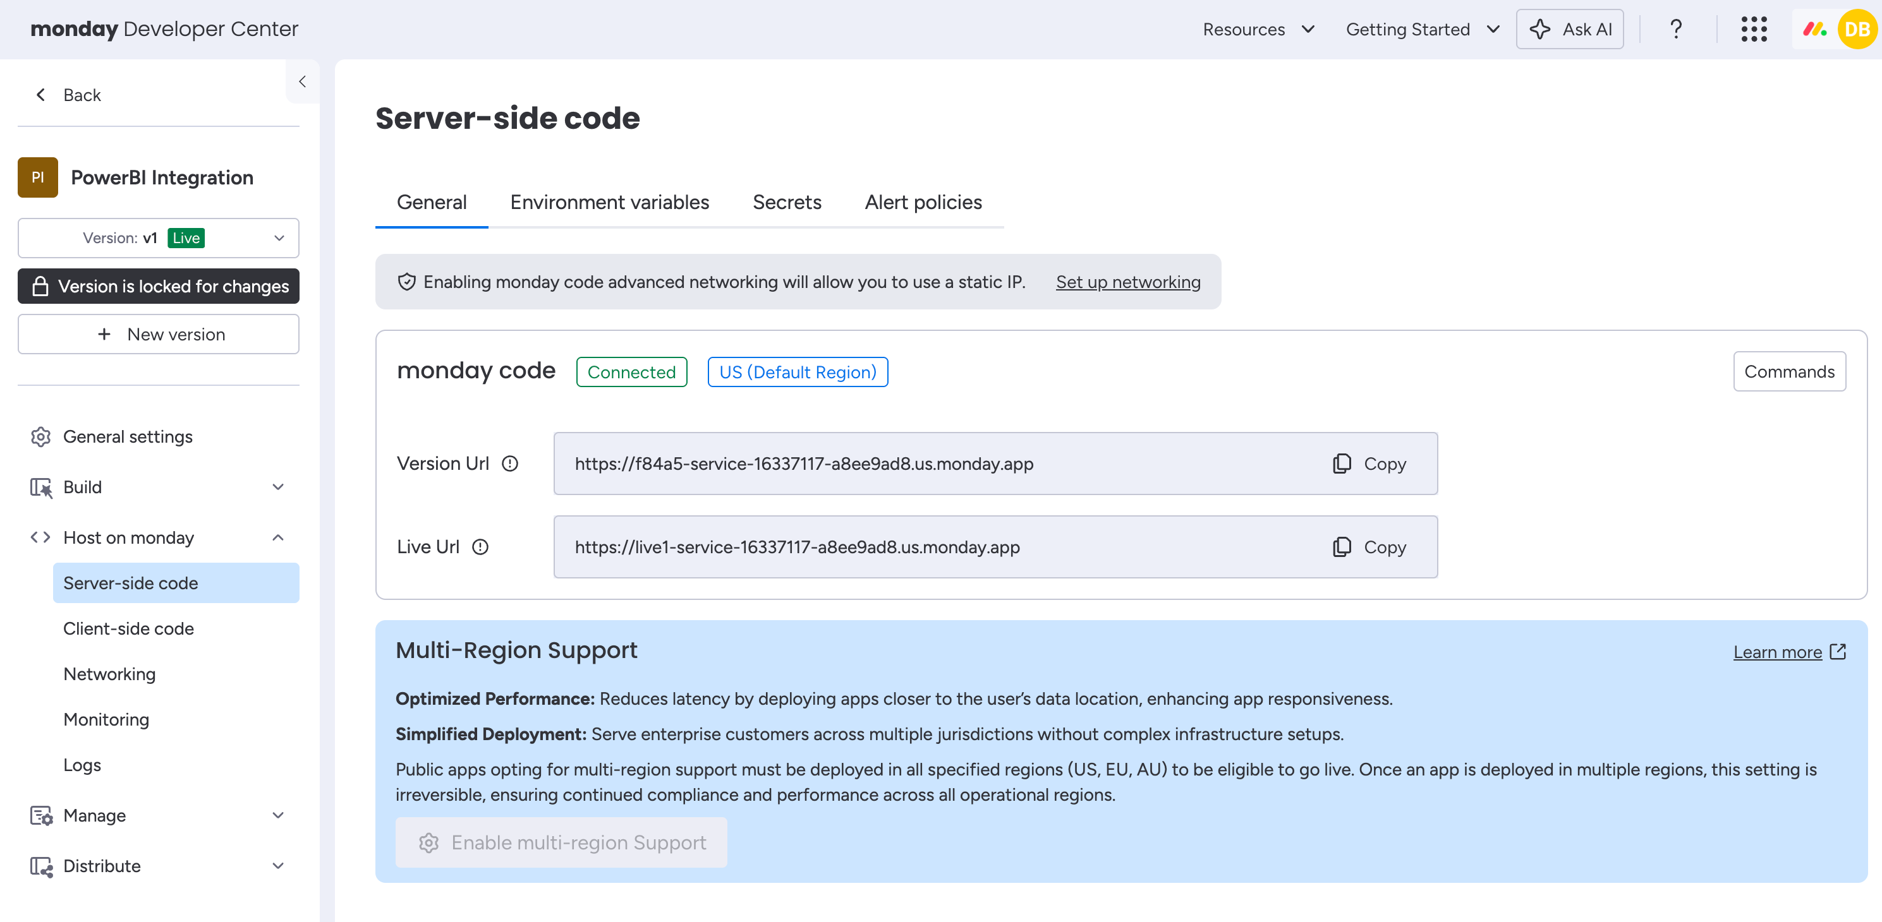Click the Back text link
Image resolution: width=1882 pixels, height=922 pixels.
[82, 95]
